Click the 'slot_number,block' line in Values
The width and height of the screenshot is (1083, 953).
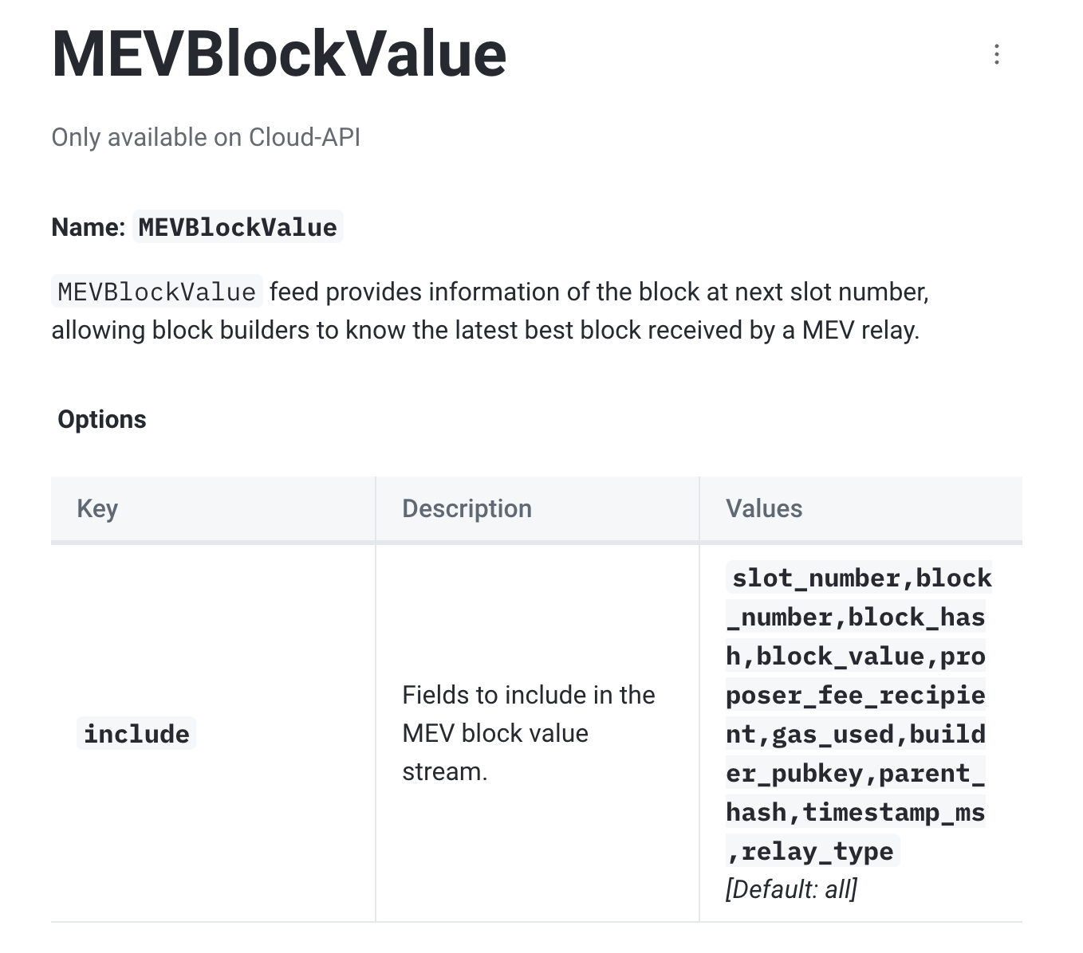pyautogui.click(x=860, y=578)
